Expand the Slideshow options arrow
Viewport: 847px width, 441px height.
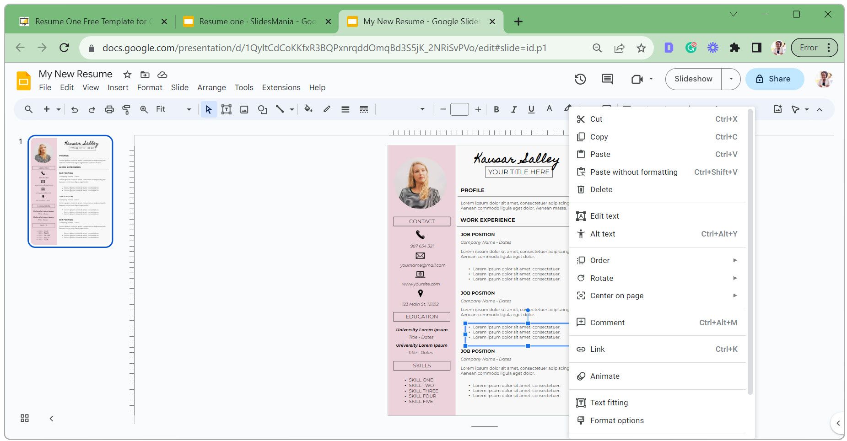731,79
